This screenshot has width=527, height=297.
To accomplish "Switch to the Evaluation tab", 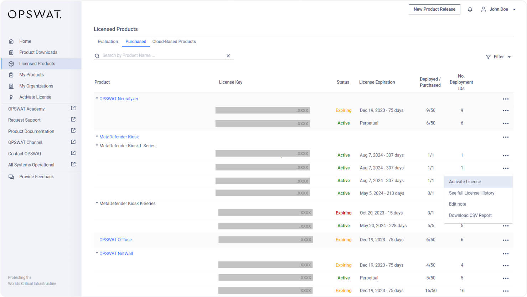I will [x=108, y=42].
